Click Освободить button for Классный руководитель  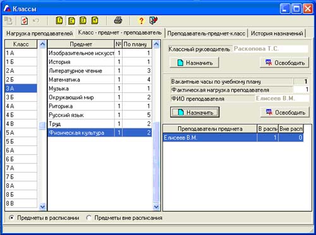(x=284, y=63)
